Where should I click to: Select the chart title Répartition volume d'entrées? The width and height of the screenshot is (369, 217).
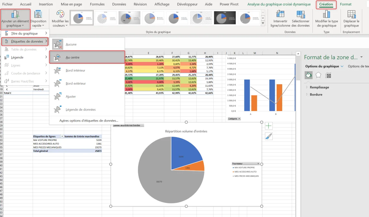(x=186, y=131)
